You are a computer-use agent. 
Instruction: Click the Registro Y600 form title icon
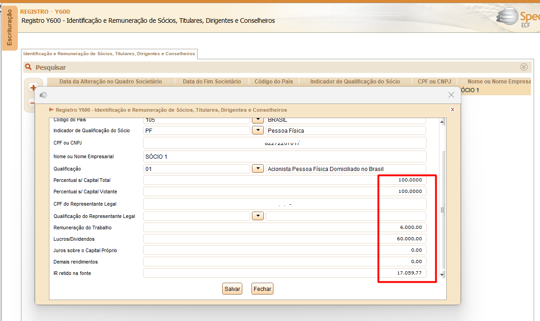point(51,109)
